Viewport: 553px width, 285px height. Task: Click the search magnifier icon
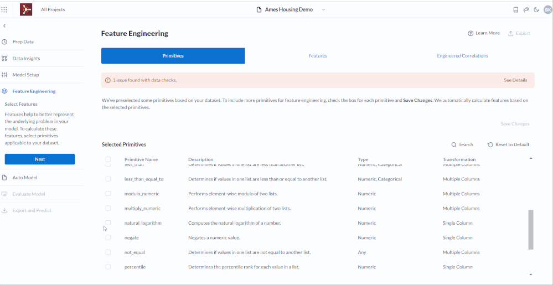click(454, 144)
